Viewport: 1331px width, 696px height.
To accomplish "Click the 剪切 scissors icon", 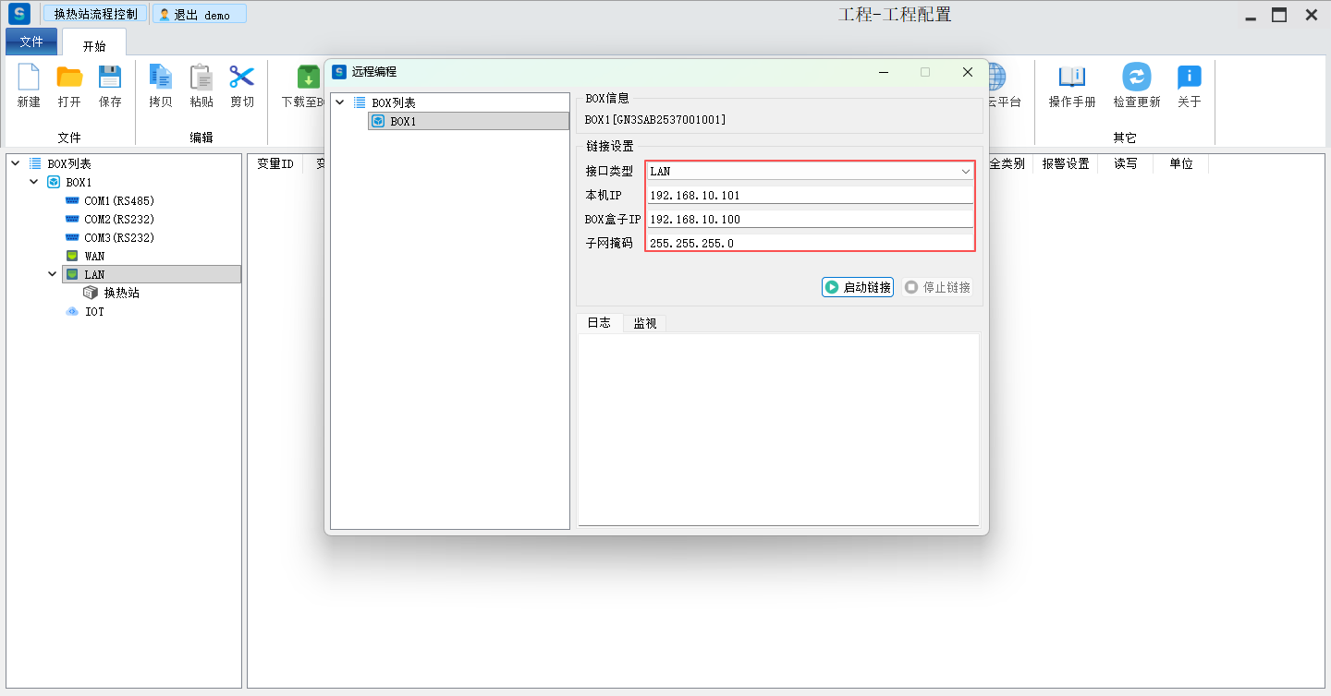I will point(242,78).
